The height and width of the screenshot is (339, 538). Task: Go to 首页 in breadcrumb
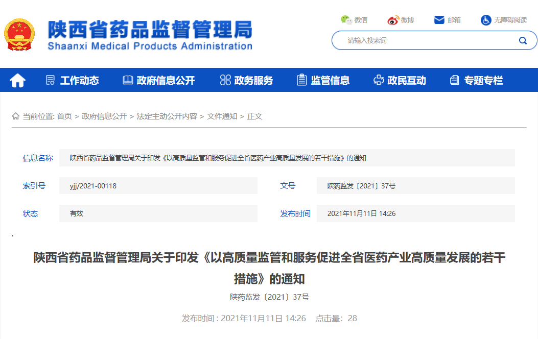click(x=64, y=116)
